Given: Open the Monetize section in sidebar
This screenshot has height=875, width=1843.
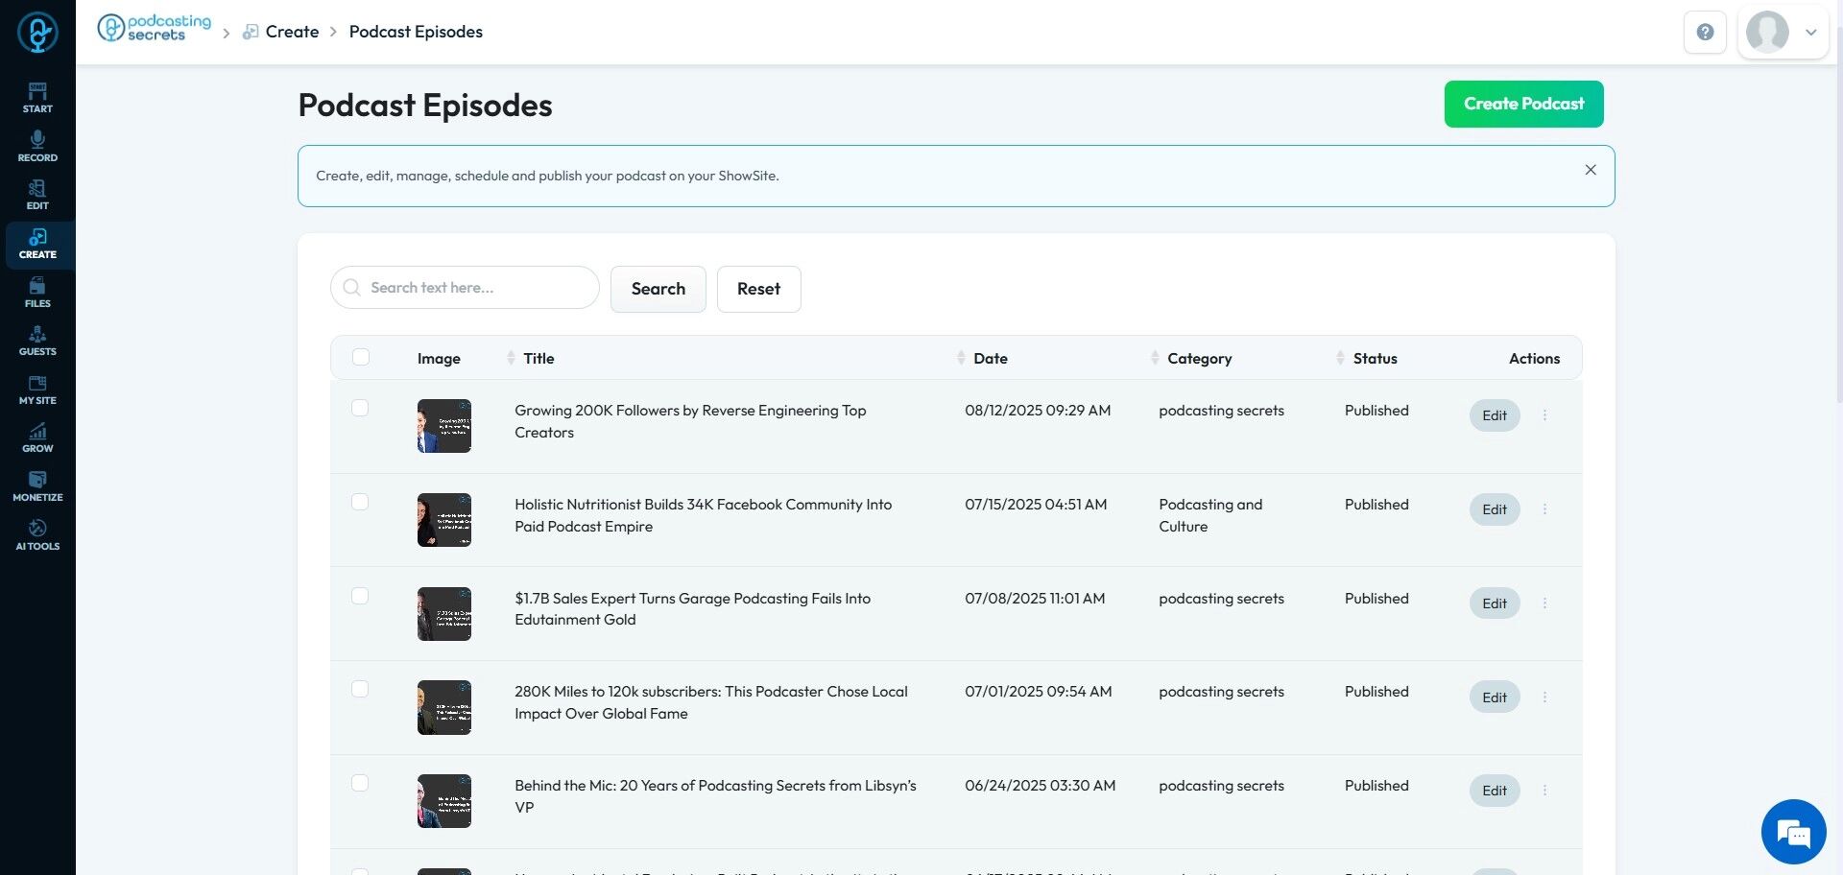Looking at the screenshot, I should click(37, 486).
